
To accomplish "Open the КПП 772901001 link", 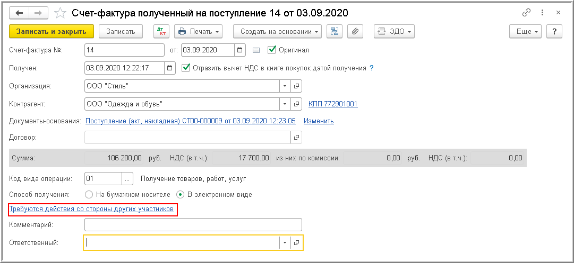I will [333, 104].
